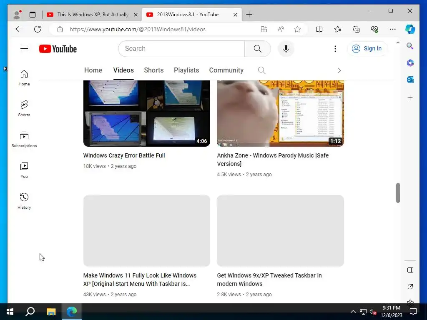This screenshot has width=427, height=320.
Task: Open Windows taskbar search
Action: click(x=30, y=312)
